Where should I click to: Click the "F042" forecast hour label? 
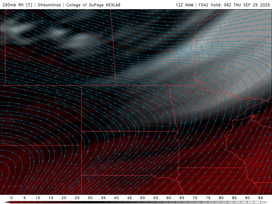203,5
